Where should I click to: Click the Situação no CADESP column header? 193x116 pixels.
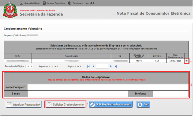point(139,56)
